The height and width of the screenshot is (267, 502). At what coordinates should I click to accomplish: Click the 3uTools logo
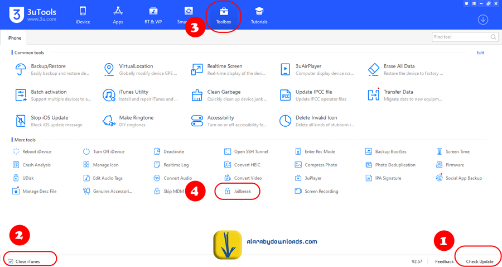(x=33, y=15)
